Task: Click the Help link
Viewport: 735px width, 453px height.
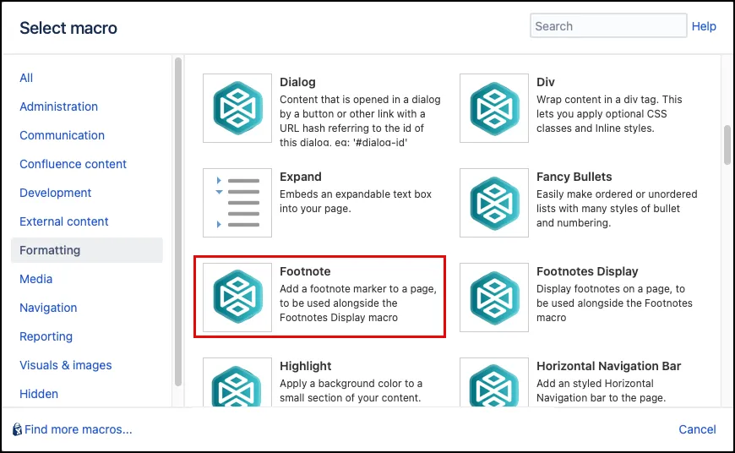Action: coord(704,26)
